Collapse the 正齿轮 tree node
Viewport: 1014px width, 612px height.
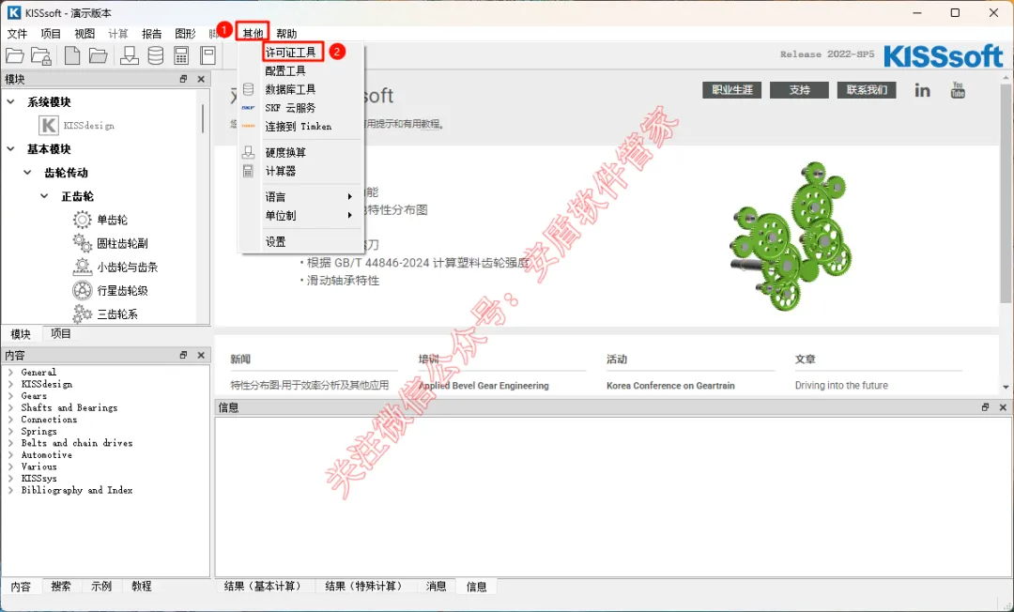pyautogui.click(x=44, y=196)
